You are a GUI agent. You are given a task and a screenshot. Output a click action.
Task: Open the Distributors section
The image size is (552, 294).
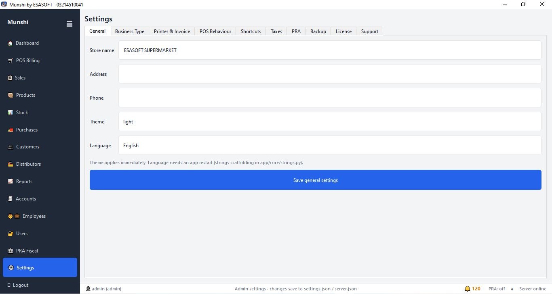click(40, 164)
